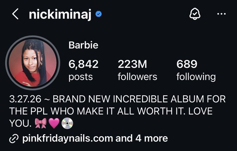Tap the 3.27.26 album bio text
The image size is (237, 151).
25,99
